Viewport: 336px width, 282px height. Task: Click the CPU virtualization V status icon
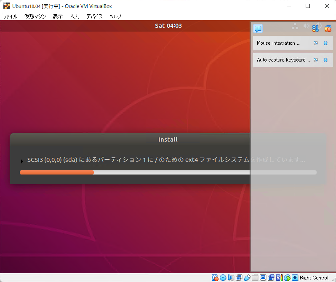pyautogui.click(x=279, y=278)
